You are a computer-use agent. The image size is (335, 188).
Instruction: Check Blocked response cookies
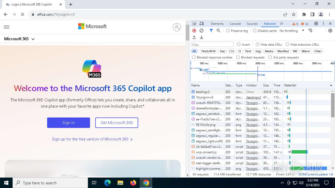194,57
